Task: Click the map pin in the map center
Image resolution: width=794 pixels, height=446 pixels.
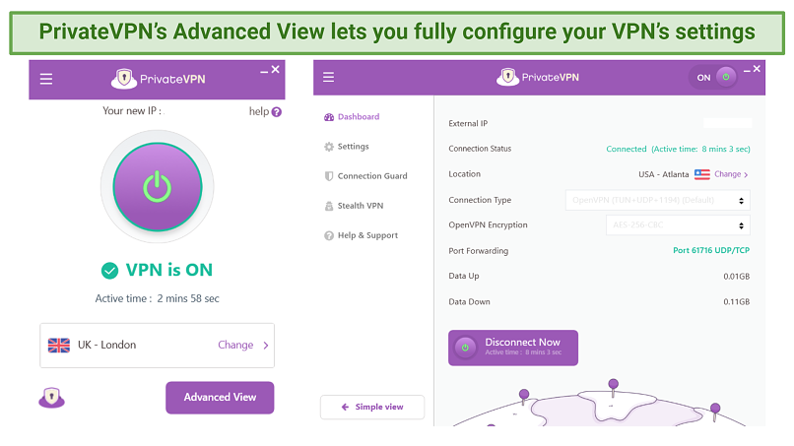Action: click(613, 387)
